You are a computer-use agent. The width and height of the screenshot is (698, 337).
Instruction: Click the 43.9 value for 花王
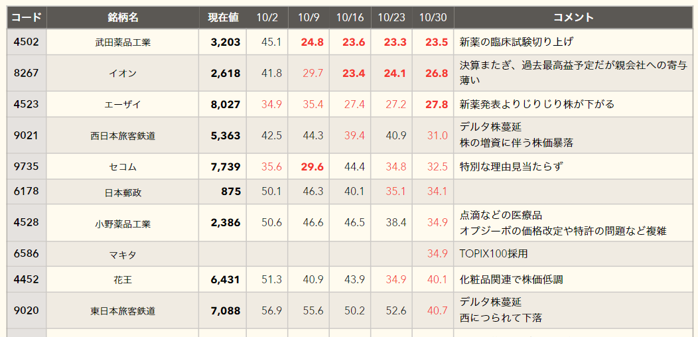click(354, 280)
